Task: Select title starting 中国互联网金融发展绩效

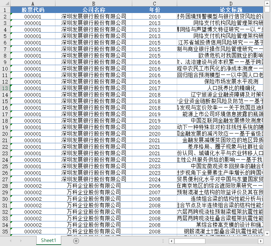Action: (220, 121)
